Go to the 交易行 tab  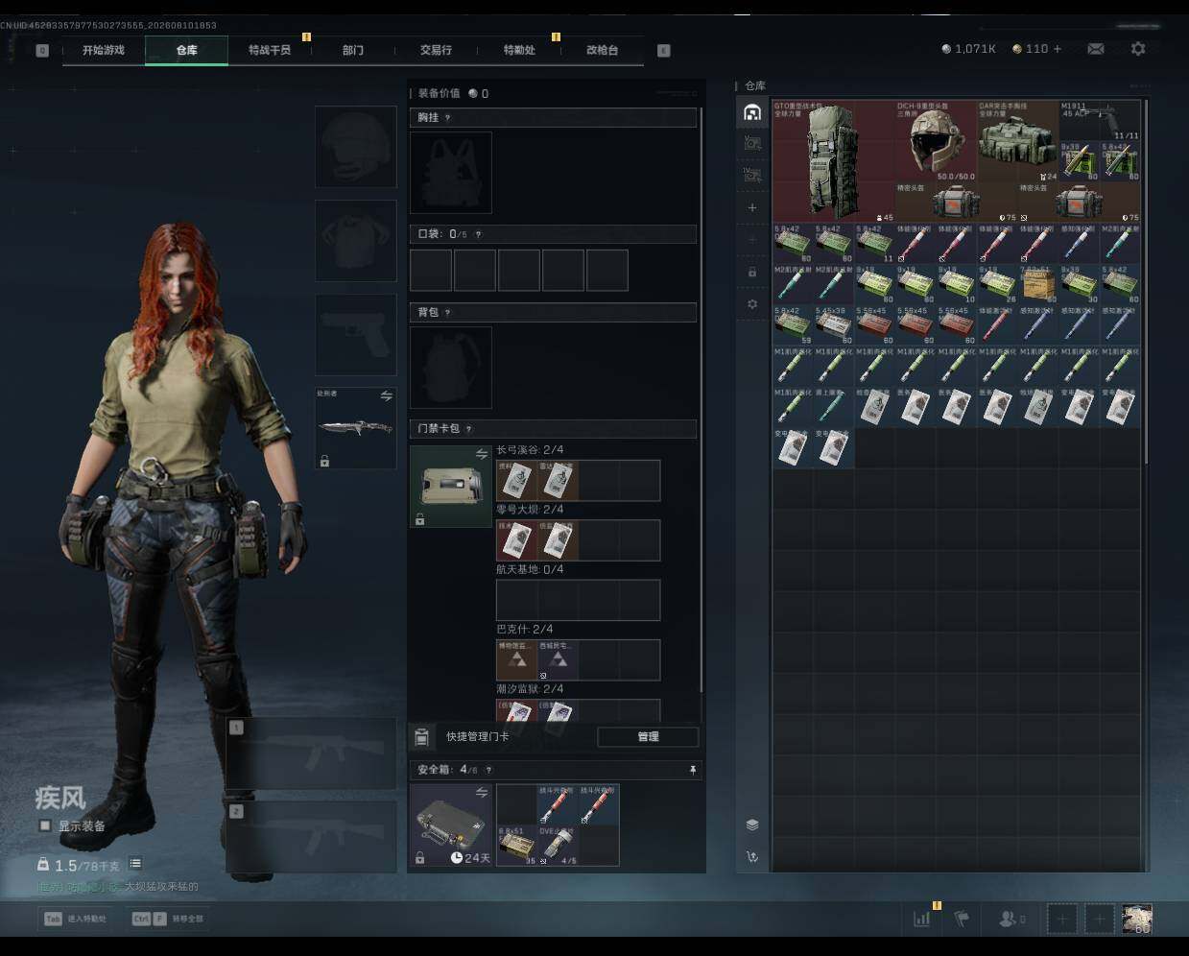click(x=436, y=50)
